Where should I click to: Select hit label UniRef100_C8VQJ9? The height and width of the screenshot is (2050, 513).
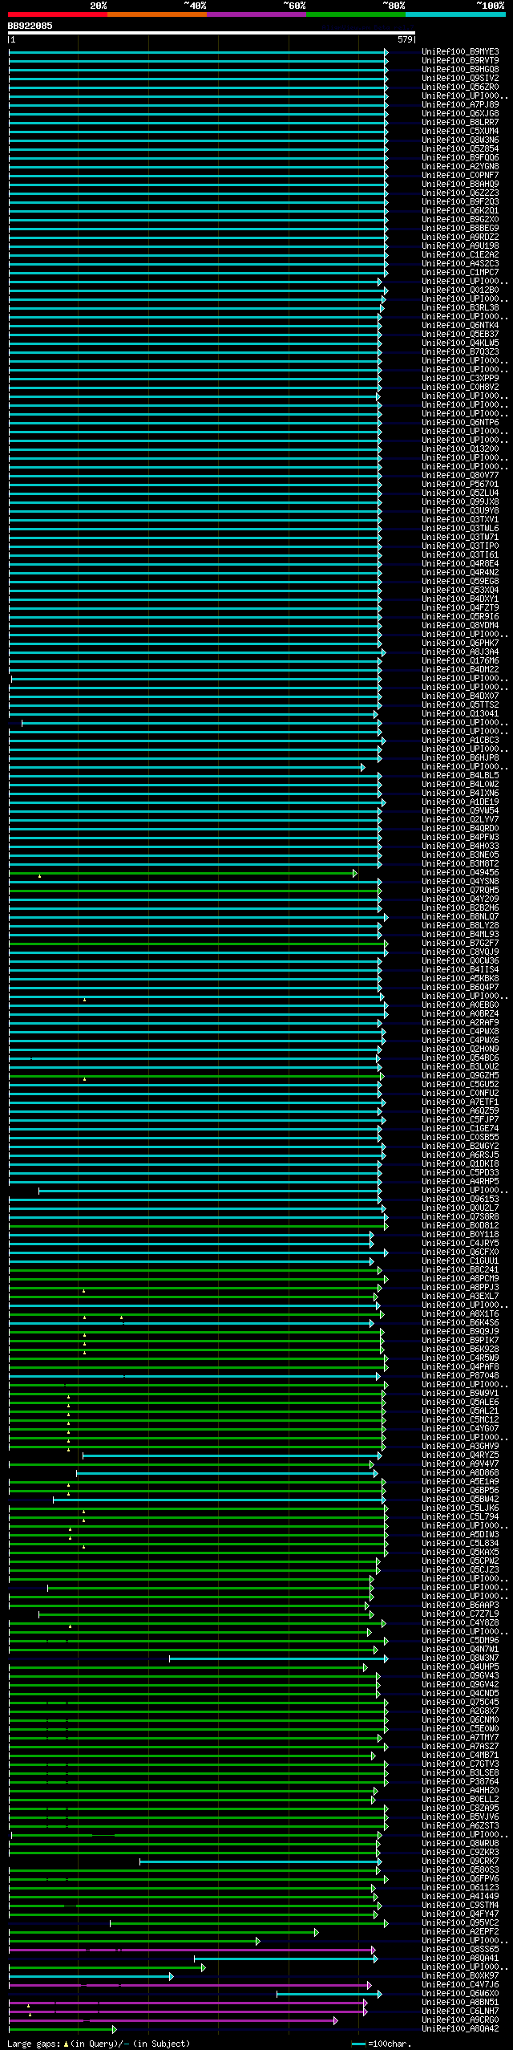(x=460, y=952)
